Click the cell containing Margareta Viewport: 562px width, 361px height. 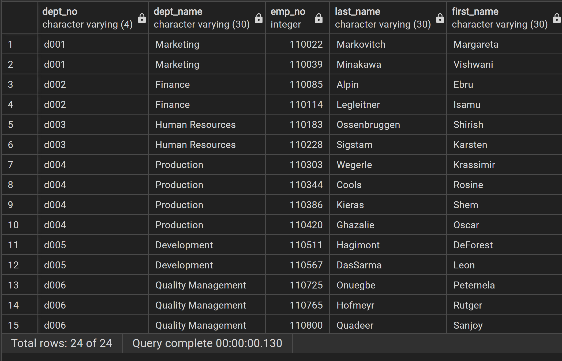click(504, 44)
